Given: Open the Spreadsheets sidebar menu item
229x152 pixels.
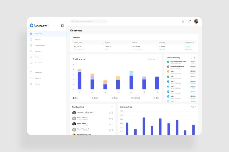Looking at the screenshot, I should tap(47, 46).
